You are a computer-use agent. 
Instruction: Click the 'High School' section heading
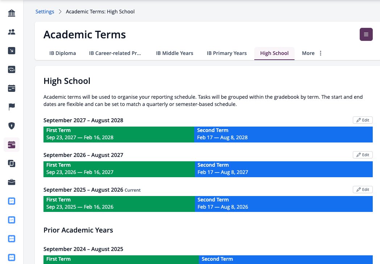point(67,81)
